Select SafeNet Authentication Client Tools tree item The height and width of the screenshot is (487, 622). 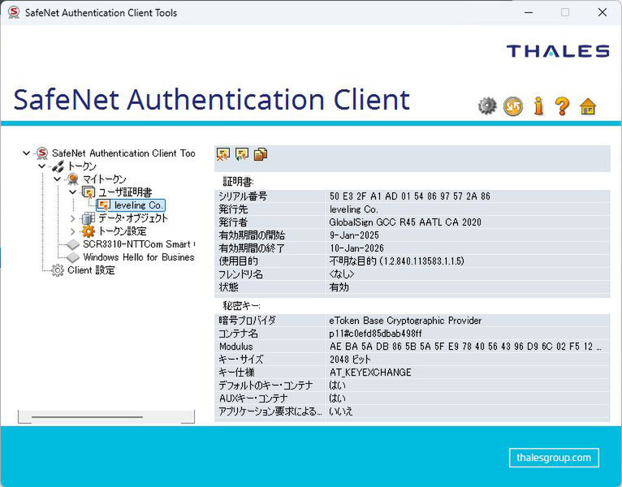click(123, 153)
